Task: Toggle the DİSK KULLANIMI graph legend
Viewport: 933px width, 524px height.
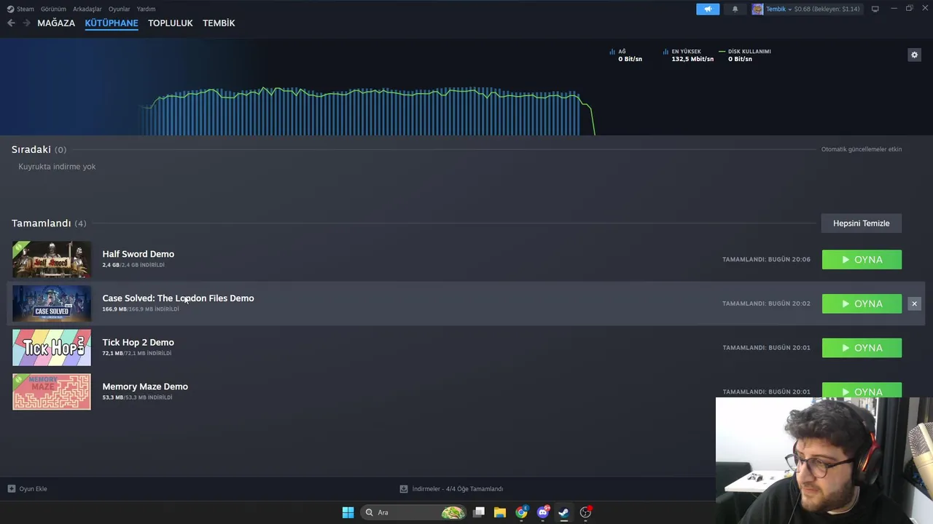Action: pos(745,55)
